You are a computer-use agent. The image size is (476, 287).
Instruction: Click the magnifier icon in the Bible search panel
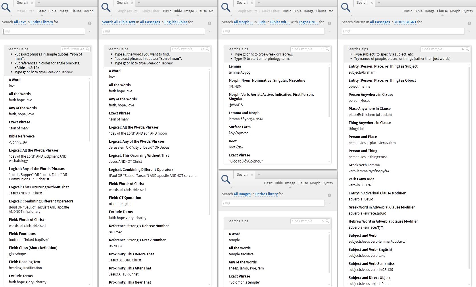(x=106, y=7)
